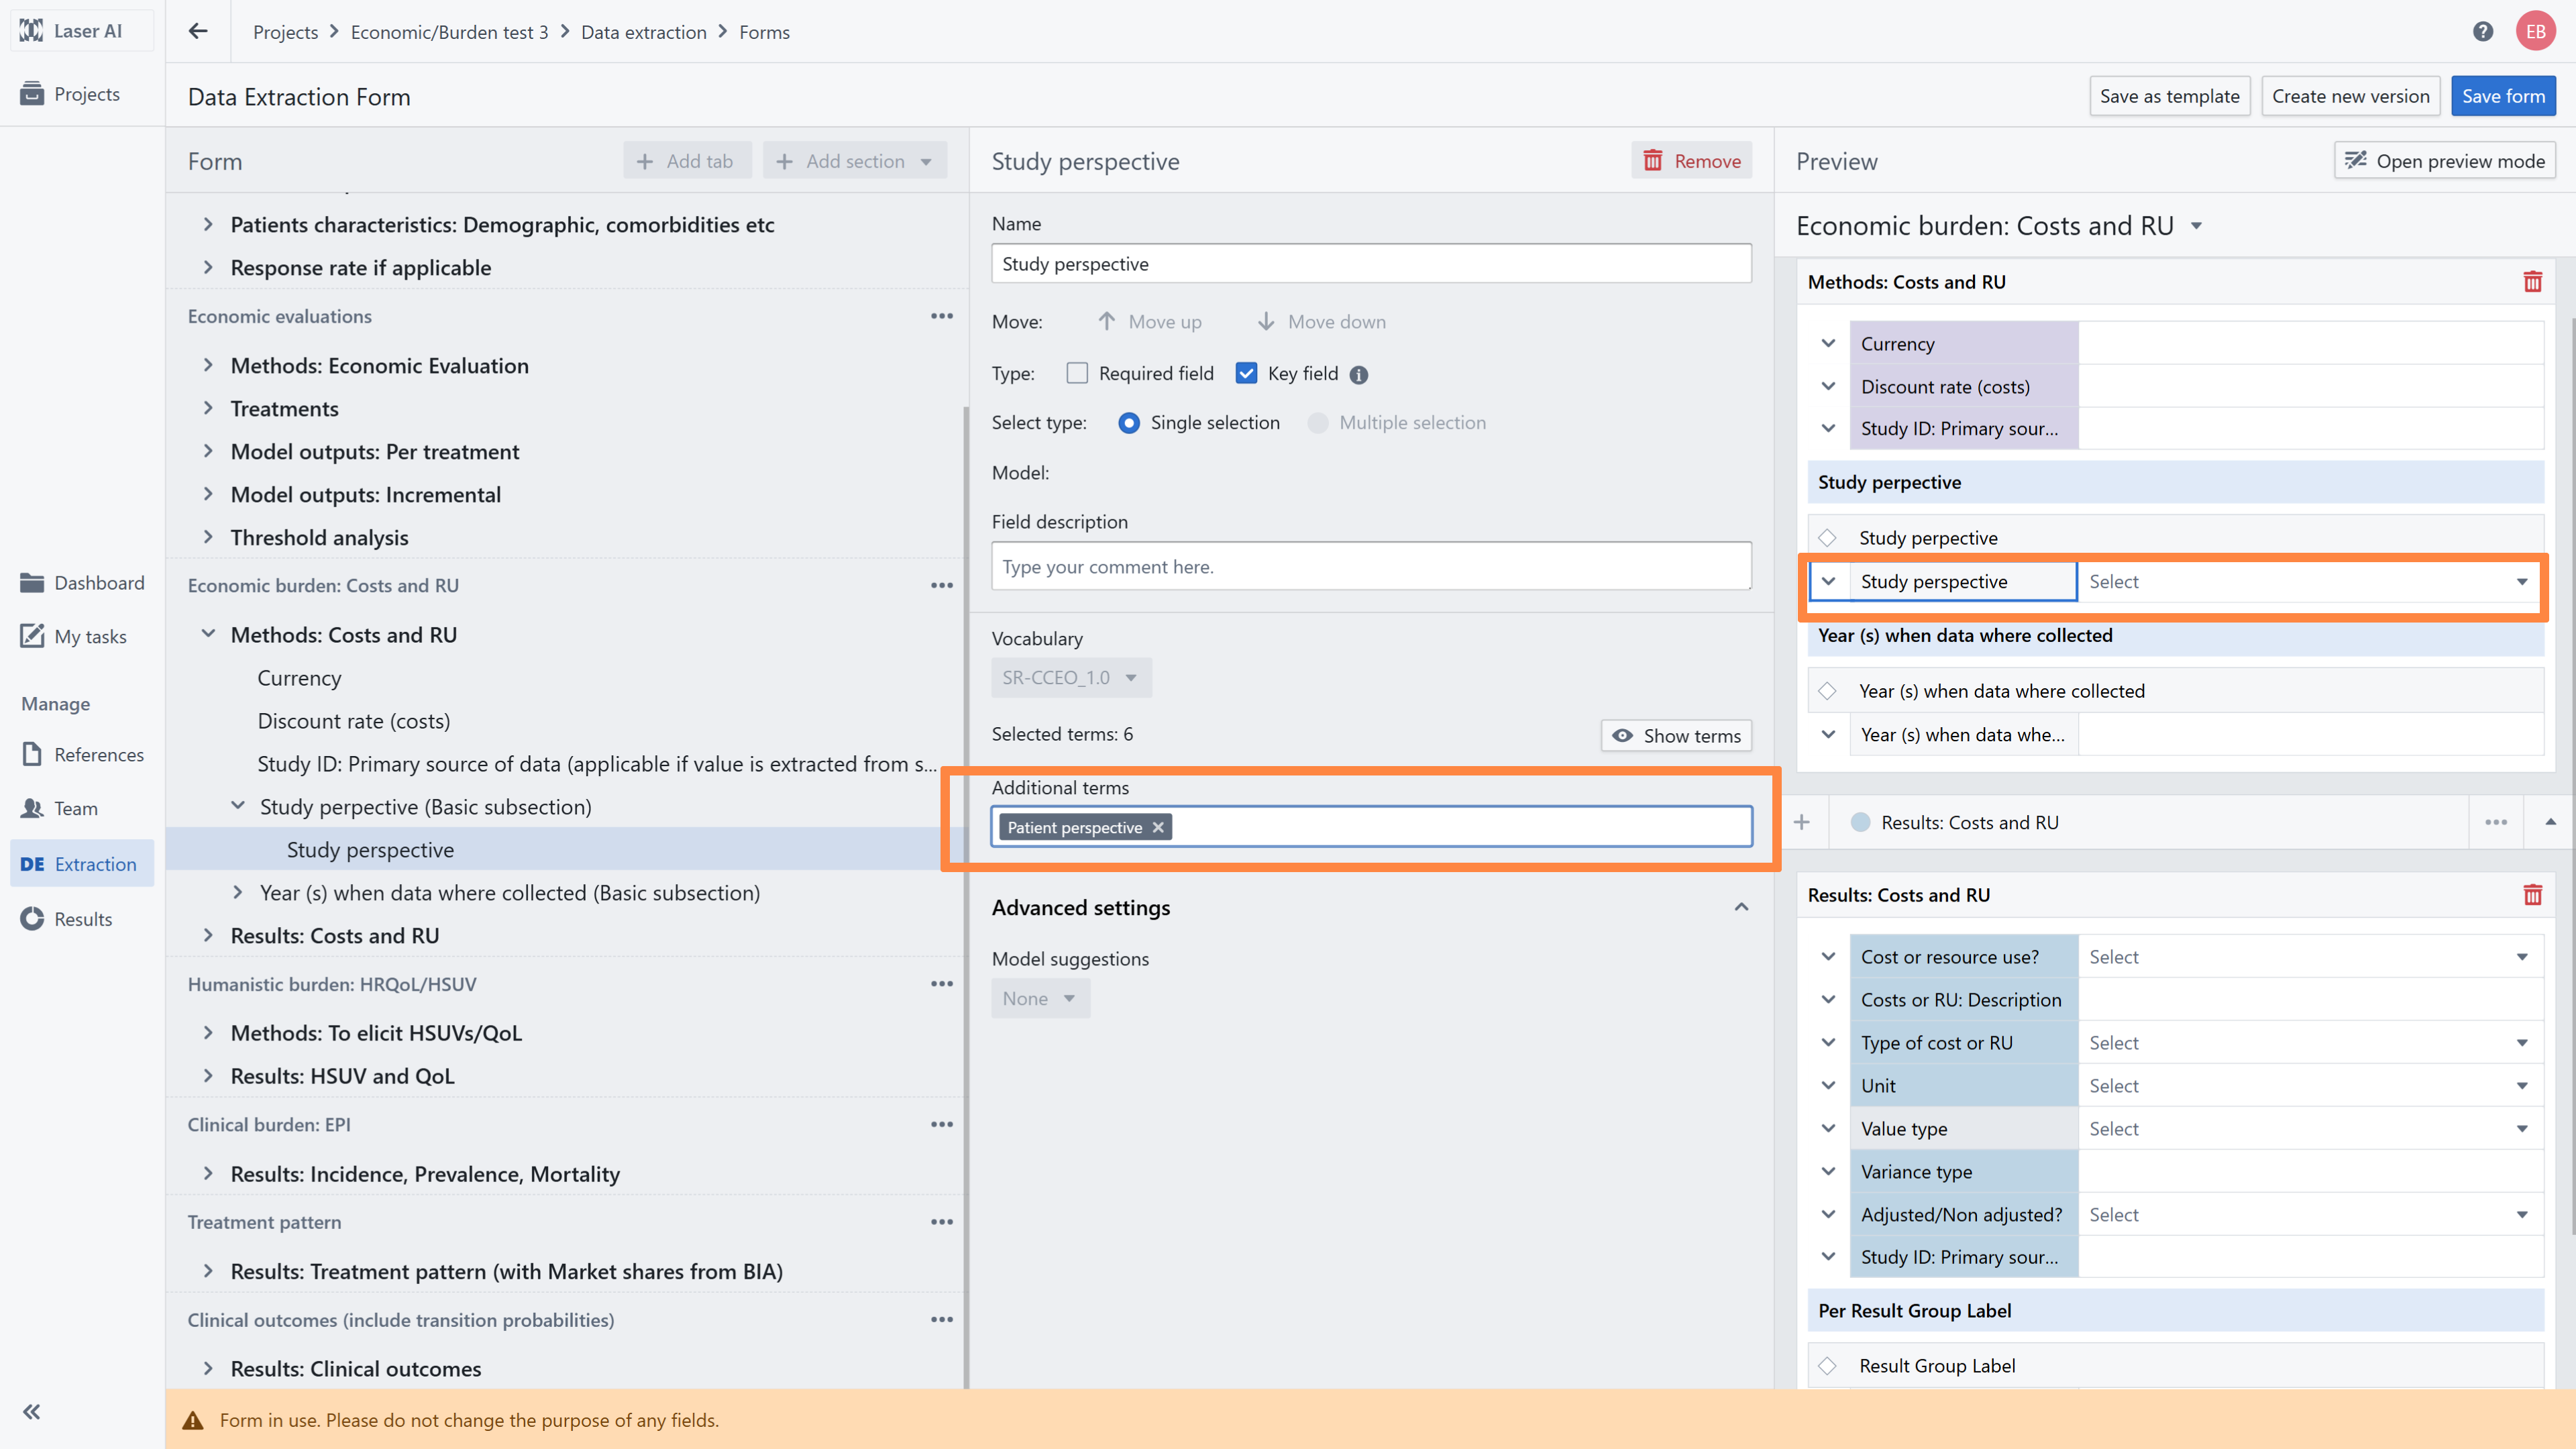
Task: Open Study perspective Select dropdown in preview
Action: (x=2309, y=581)
